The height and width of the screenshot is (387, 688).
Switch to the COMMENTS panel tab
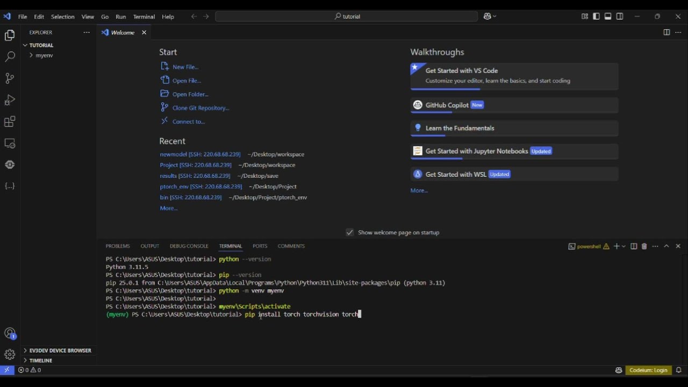[291, 246]
